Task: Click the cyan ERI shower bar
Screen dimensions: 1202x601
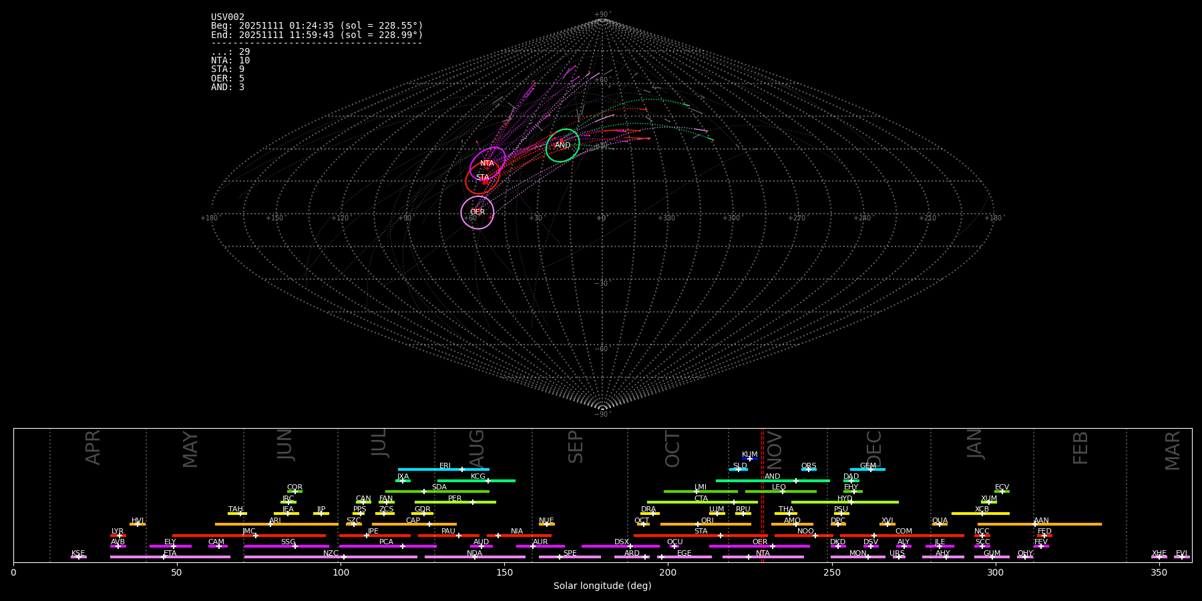Action: [x=443, y=469]
